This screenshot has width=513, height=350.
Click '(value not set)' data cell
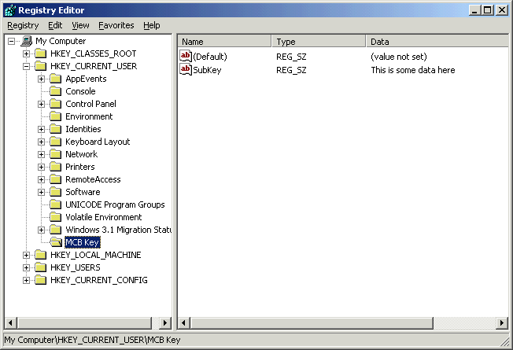399,57
